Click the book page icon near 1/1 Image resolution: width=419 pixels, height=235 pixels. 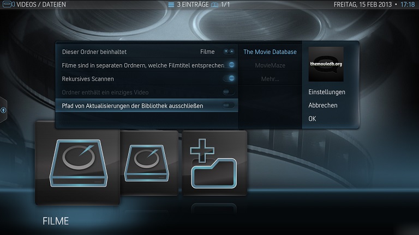(214, 4)
